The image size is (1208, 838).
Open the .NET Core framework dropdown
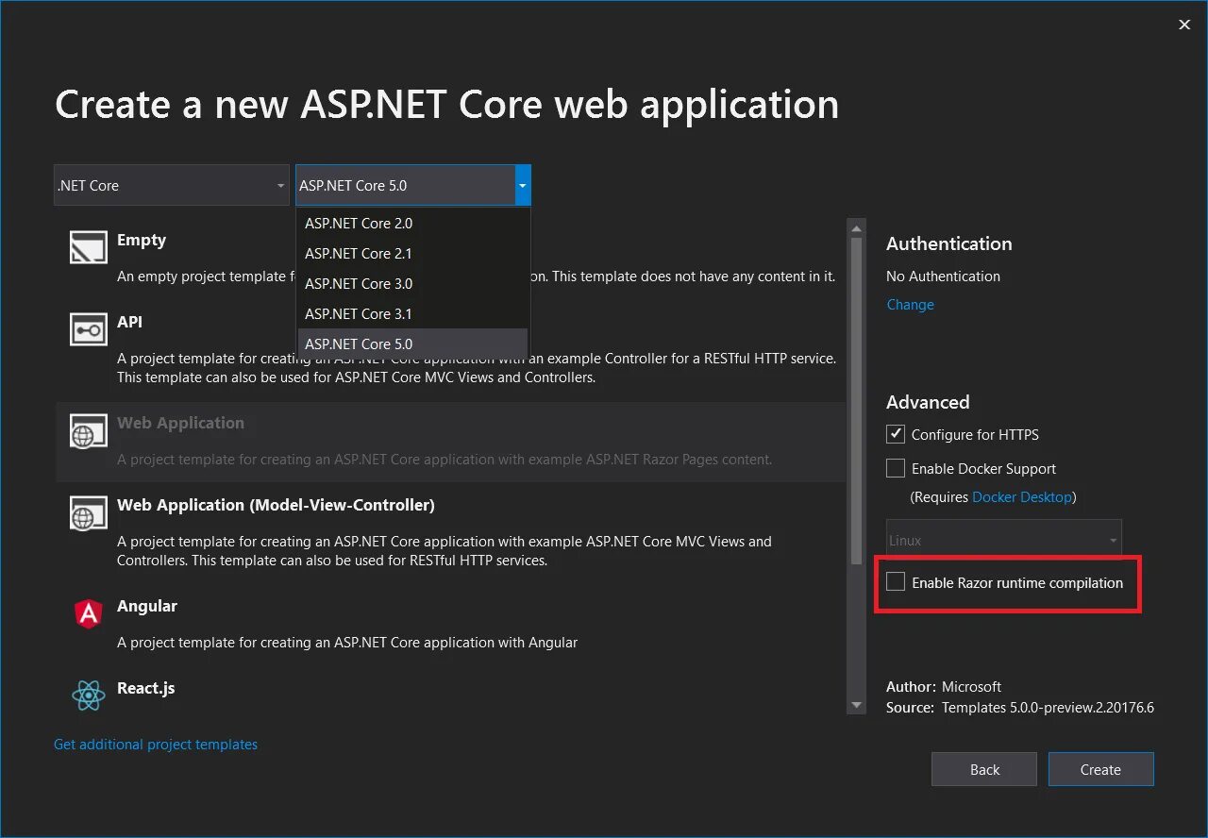pyautogui.click(x=171, y=186)
